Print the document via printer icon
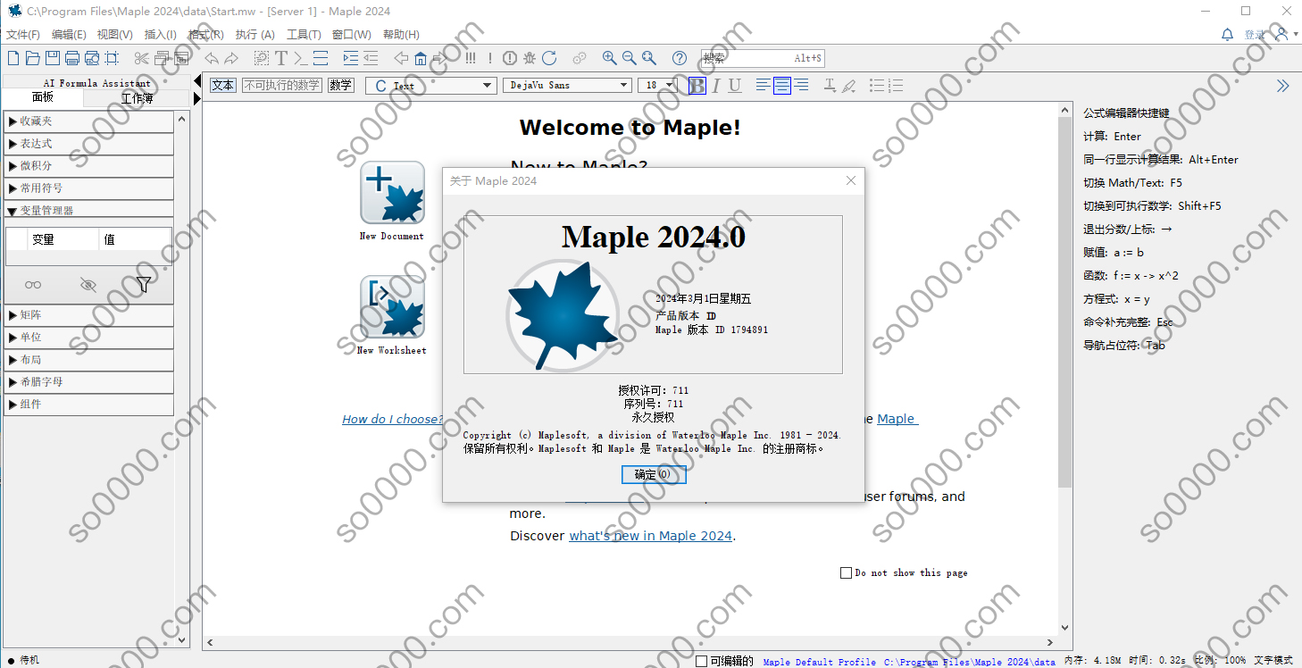1302x668 pixels. pos(71,58)
